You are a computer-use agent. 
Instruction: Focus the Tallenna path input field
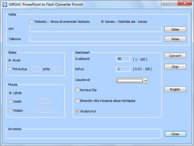click(x=95, y=39)
